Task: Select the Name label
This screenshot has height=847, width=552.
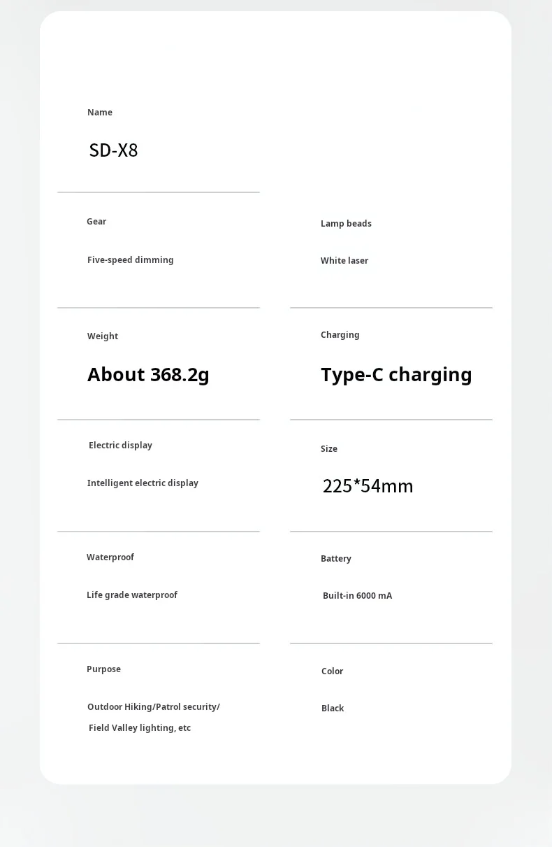Action: point(100,113)
